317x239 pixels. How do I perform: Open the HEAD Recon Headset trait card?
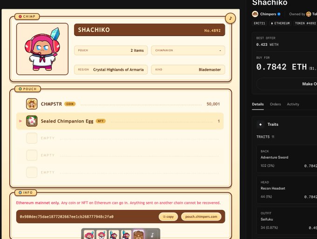point(287,190)
